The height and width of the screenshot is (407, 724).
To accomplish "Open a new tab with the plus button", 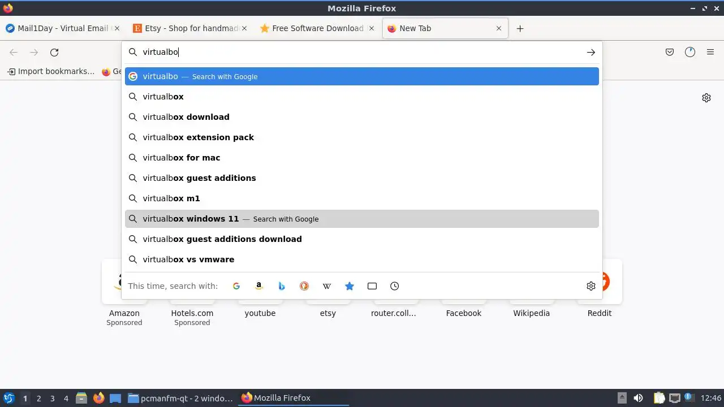I will (x=520, y=28).
